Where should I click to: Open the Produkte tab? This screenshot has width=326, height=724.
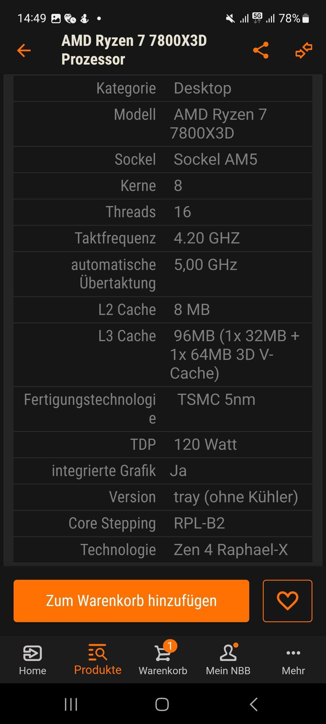(98, 660)
